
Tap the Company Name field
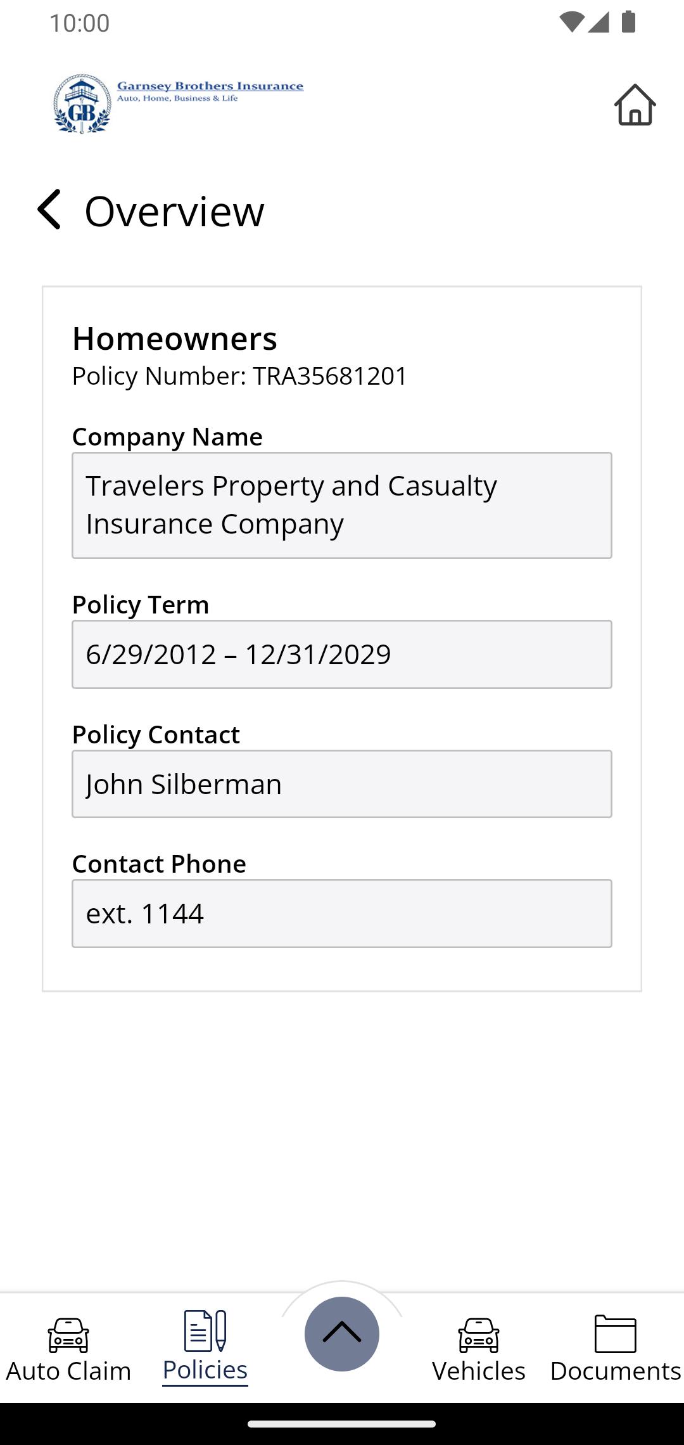click(x=342, y=505)
